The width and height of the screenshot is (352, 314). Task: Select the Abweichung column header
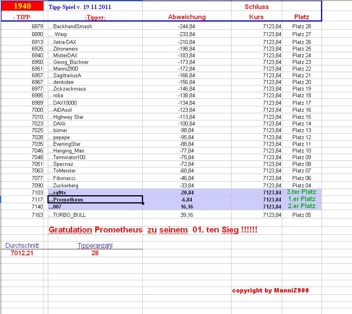pos(187,17)
